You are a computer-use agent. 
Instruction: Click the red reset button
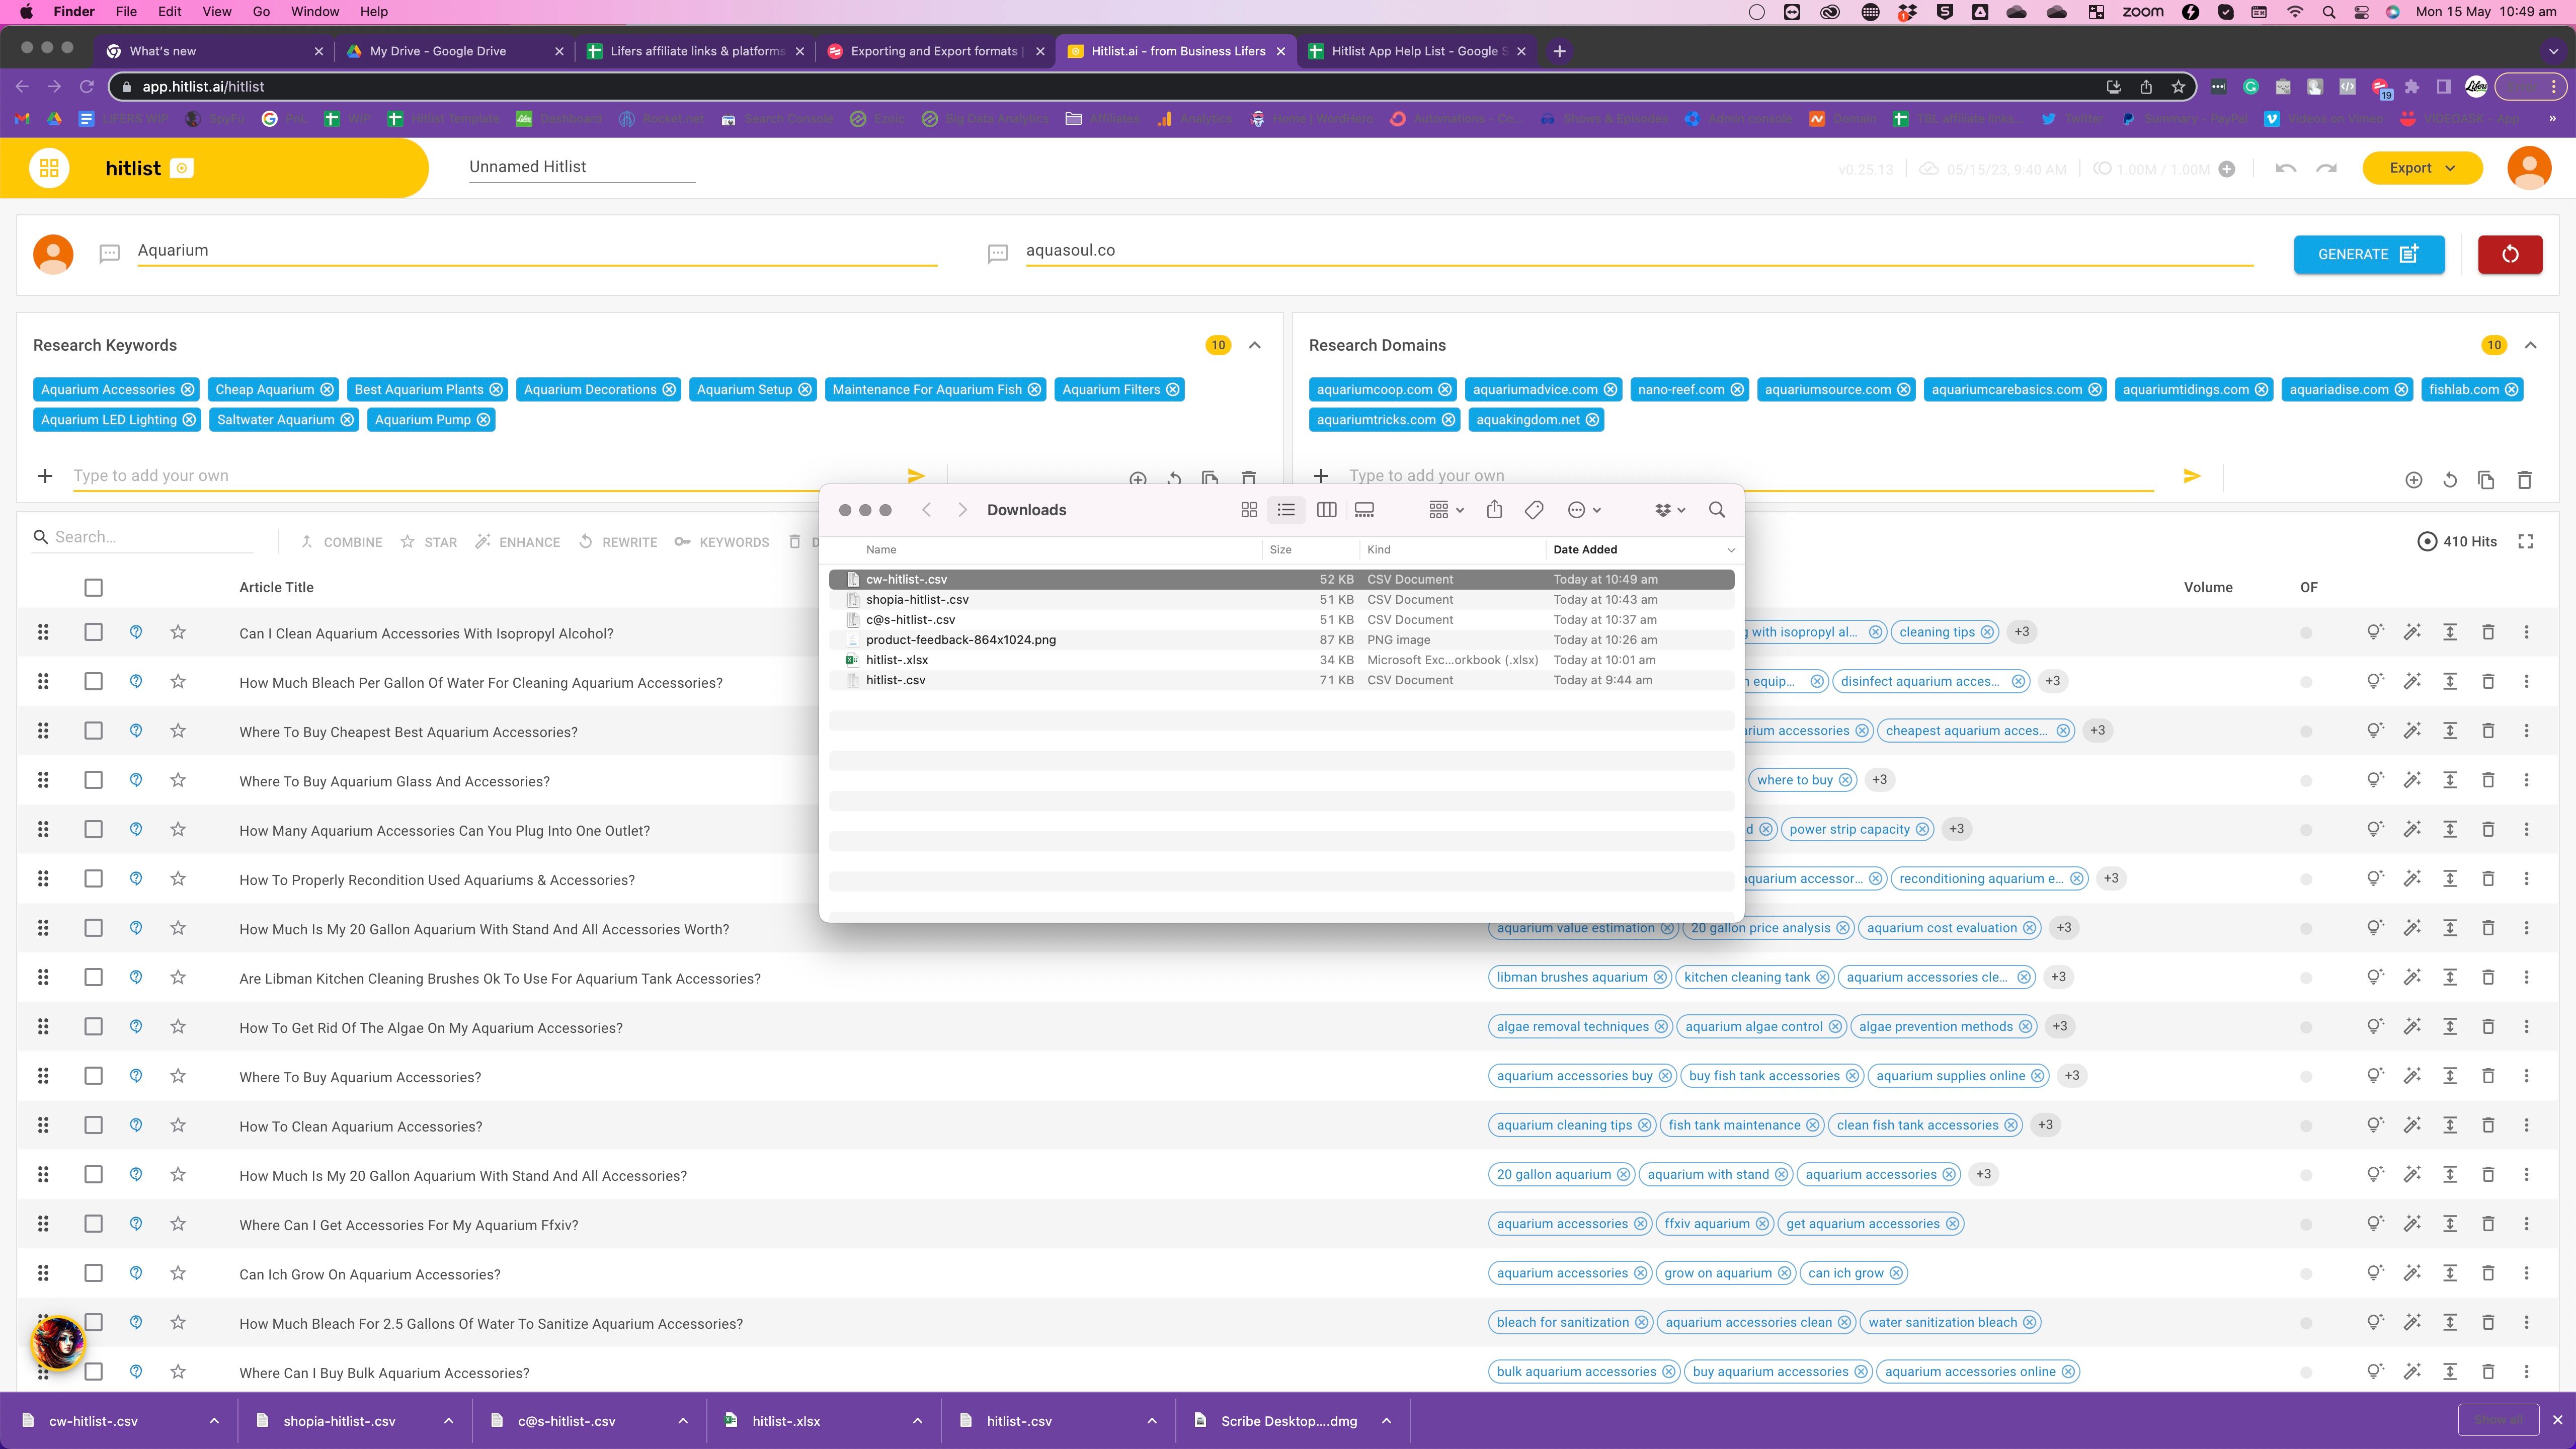pyautogui.click(x=2510, y=254)
